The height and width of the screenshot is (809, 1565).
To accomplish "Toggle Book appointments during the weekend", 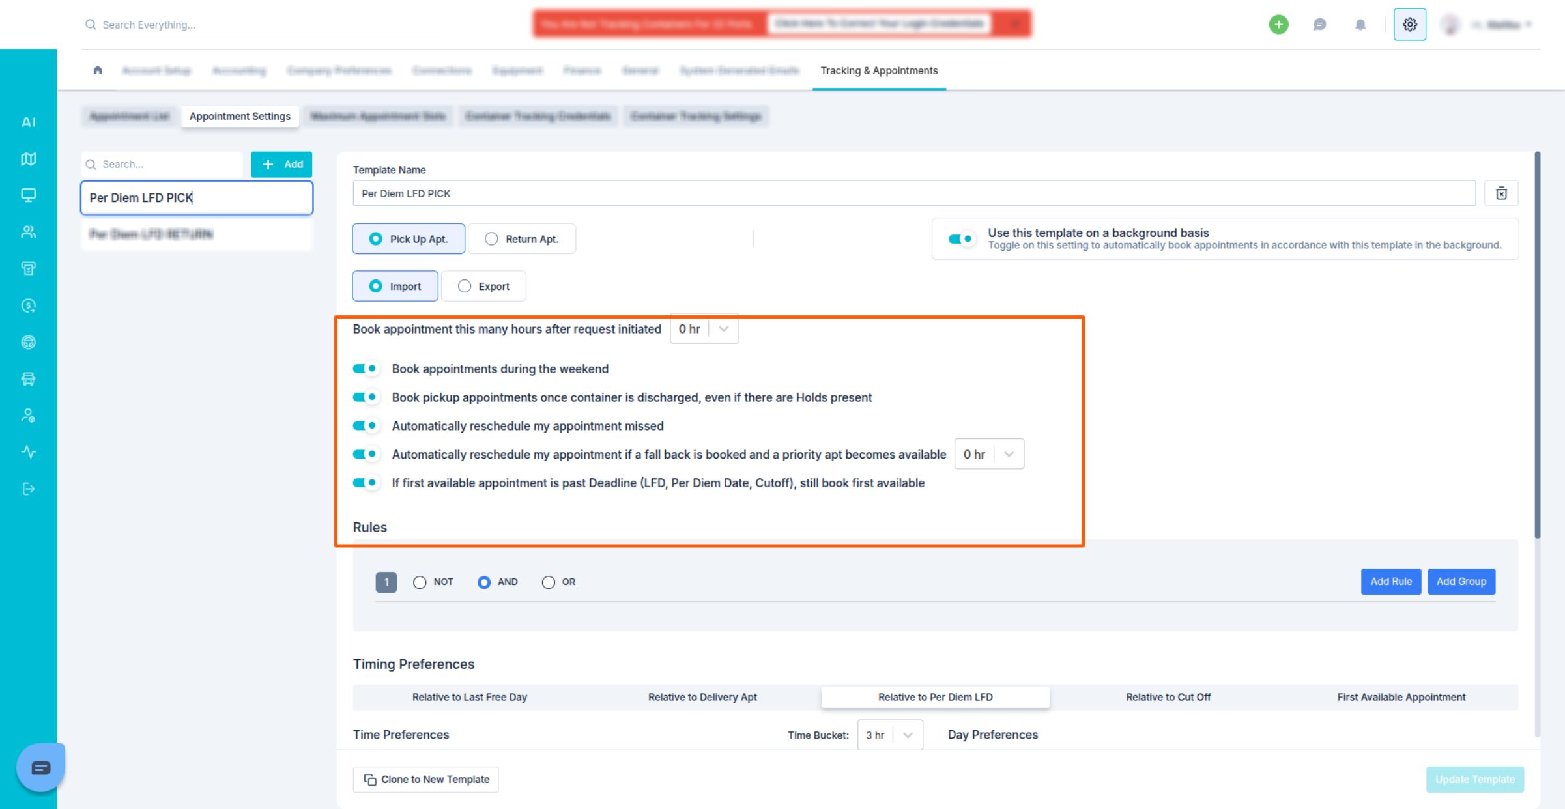I will coord(366,369).
